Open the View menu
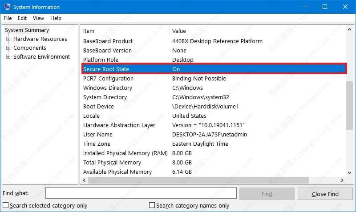The image size is (356, 212). pyautogui.click(x=38, y=18)
